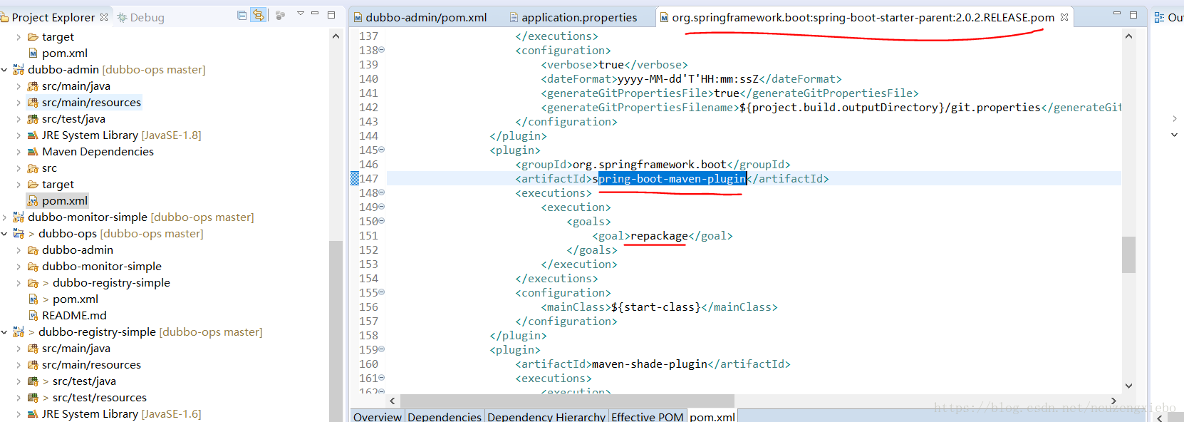
Task: Click the dubbo-monitor-simple folder icon under dubbo-ops
Action: pyautogui.click(x=33, y=267)
